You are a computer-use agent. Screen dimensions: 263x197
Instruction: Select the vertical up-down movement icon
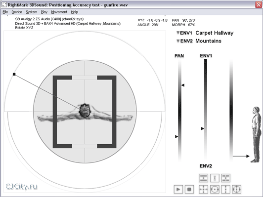coord(225,189)
